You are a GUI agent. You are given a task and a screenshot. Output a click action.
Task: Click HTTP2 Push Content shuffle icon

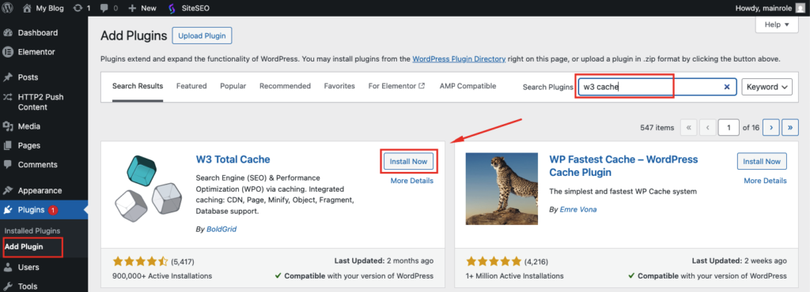coord(8,97)
